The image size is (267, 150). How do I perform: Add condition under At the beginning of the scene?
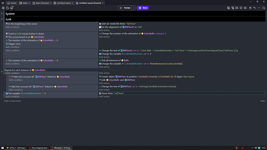[x=12, y=27]
